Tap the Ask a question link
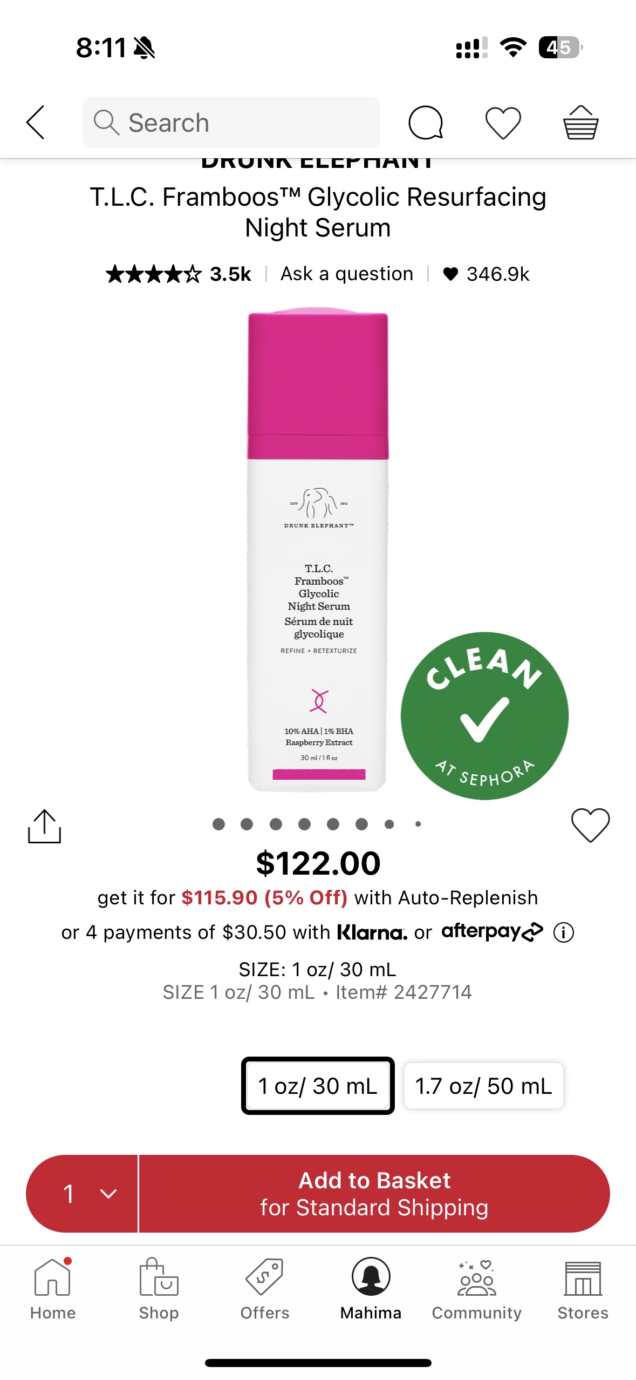Image resolution: width=636 pixels, height=1380 pixels. pos(347,274)
